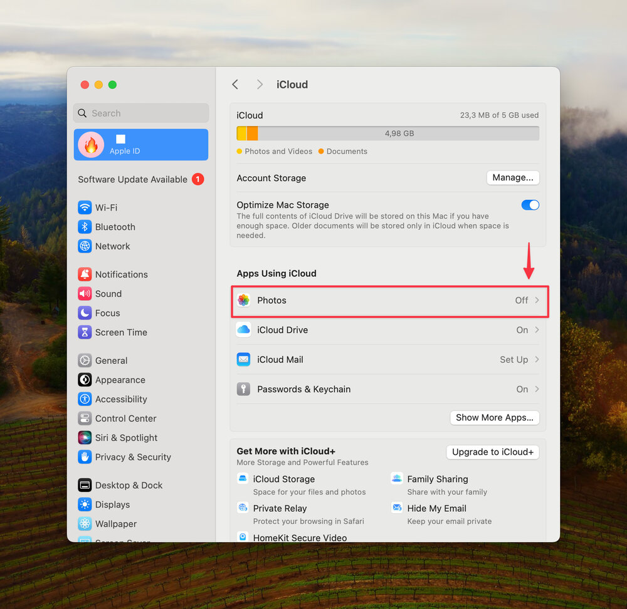Screen dimensions: 627x609
Task: Click the iCloud Mail envelope icon
Action: 243,359
